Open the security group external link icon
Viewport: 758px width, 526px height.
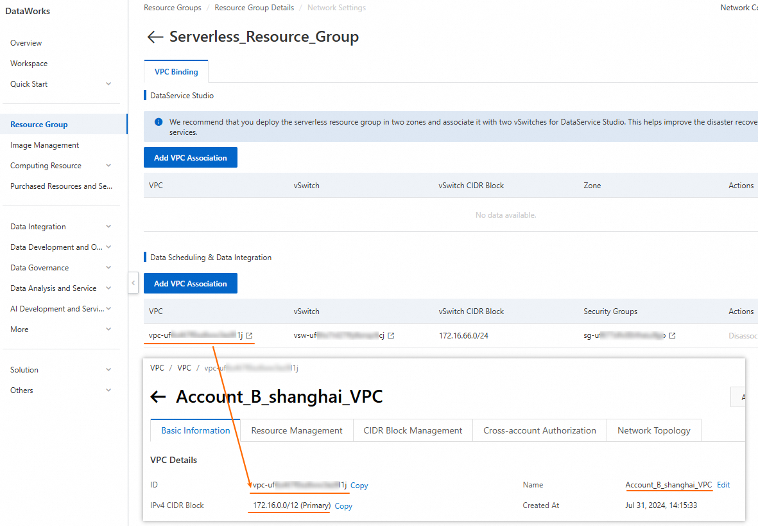673,335
